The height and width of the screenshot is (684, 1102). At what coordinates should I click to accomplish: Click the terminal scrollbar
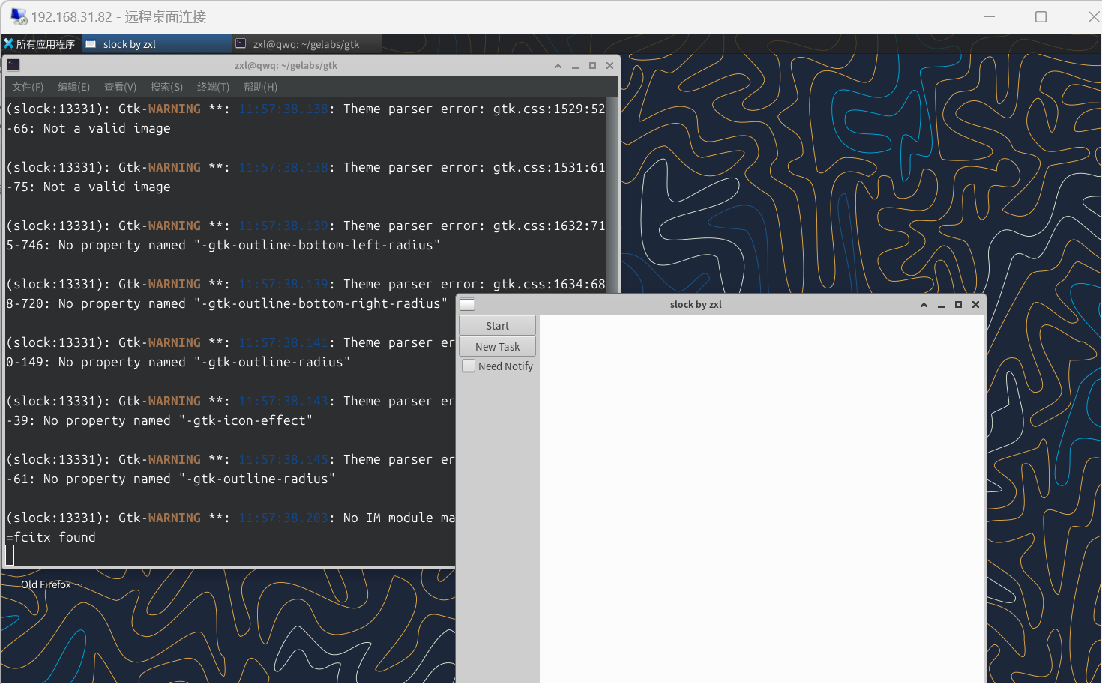coord(612,195)
